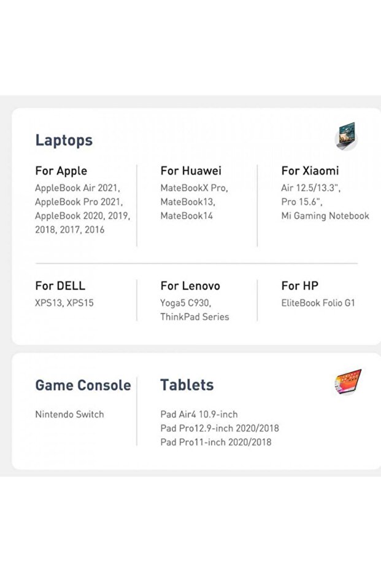Screen dimensions: 381x572
Task: Click the Mi Gaming Notebook text
Action: click(x=325, y=216)
